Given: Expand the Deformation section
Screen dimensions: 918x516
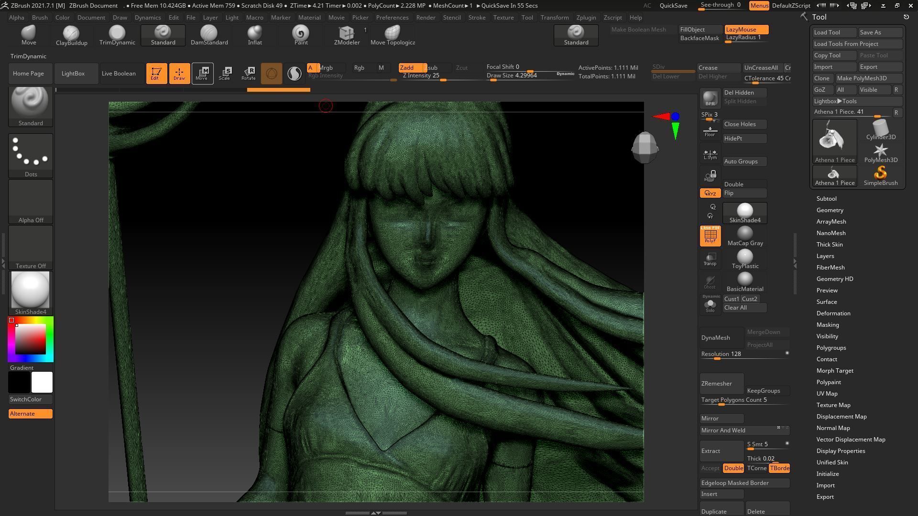Looking at the screenshot, I should click(x=833, y=313).
